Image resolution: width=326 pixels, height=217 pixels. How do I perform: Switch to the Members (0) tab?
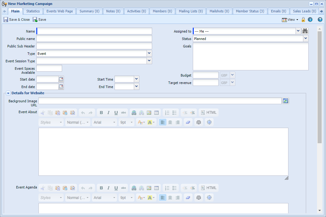[162, 11]
